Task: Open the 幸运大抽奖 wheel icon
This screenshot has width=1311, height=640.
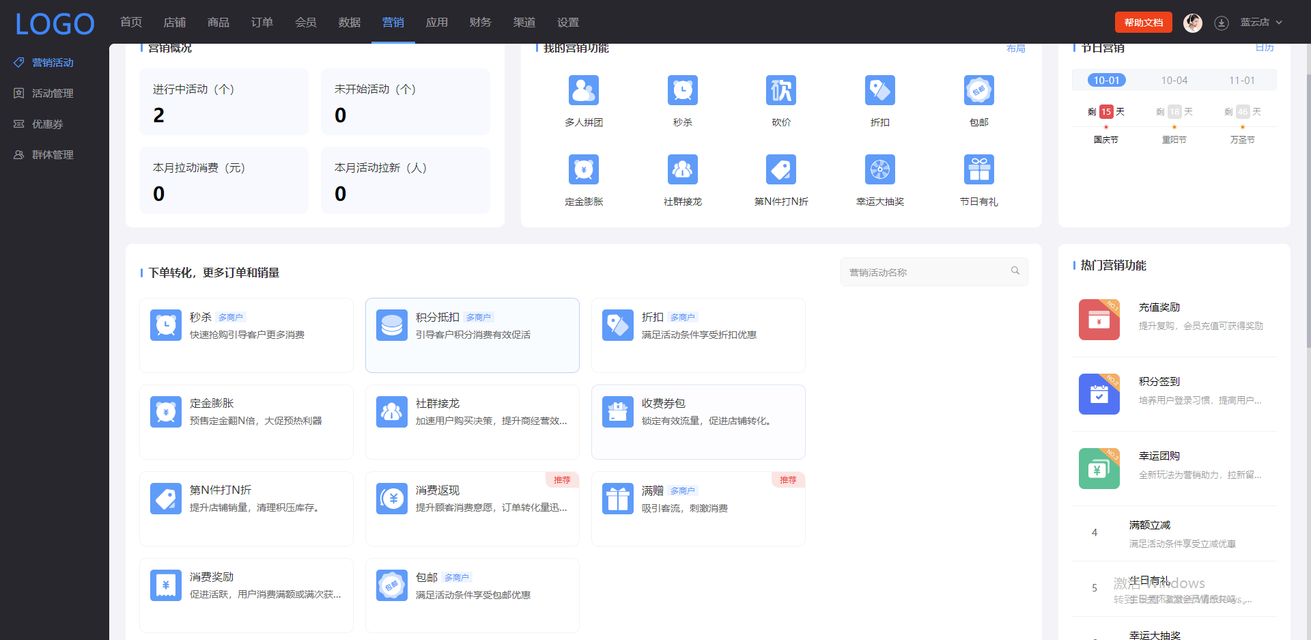Action: click(879, 169)
